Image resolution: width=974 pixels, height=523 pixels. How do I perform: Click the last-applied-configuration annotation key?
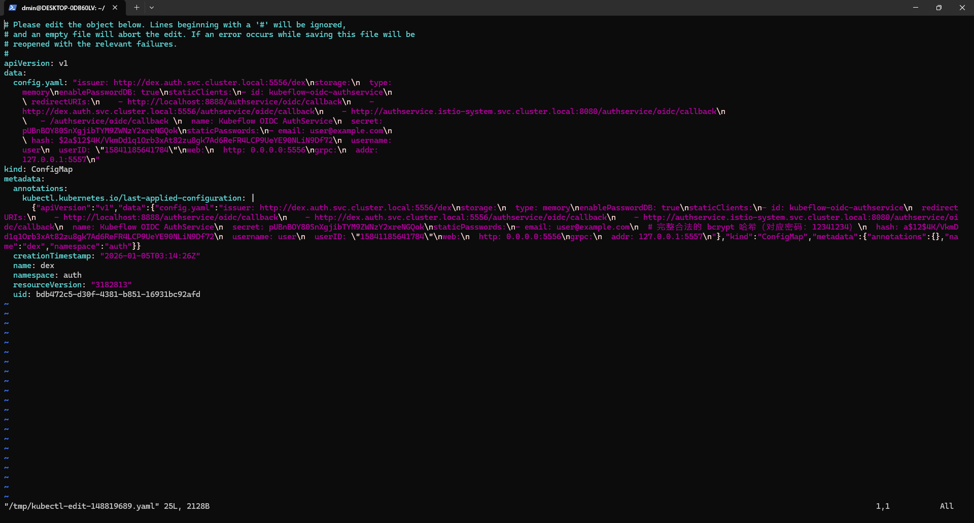pos(134,198)
